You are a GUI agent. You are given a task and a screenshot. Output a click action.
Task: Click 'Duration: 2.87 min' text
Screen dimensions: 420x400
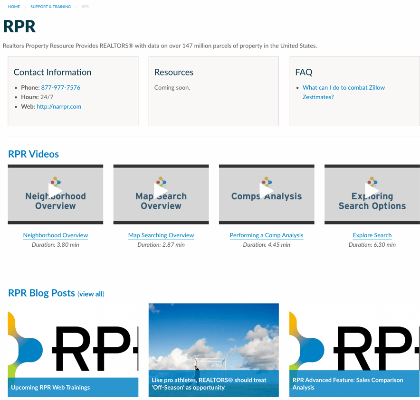coord(161,244)
